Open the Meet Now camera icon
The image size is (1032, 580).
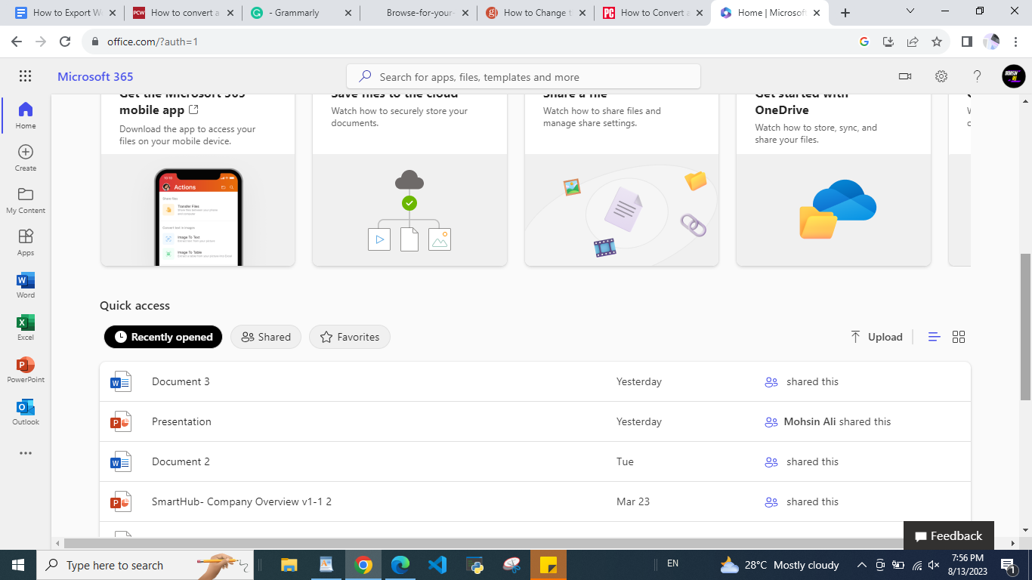click(x=904, y=76)
